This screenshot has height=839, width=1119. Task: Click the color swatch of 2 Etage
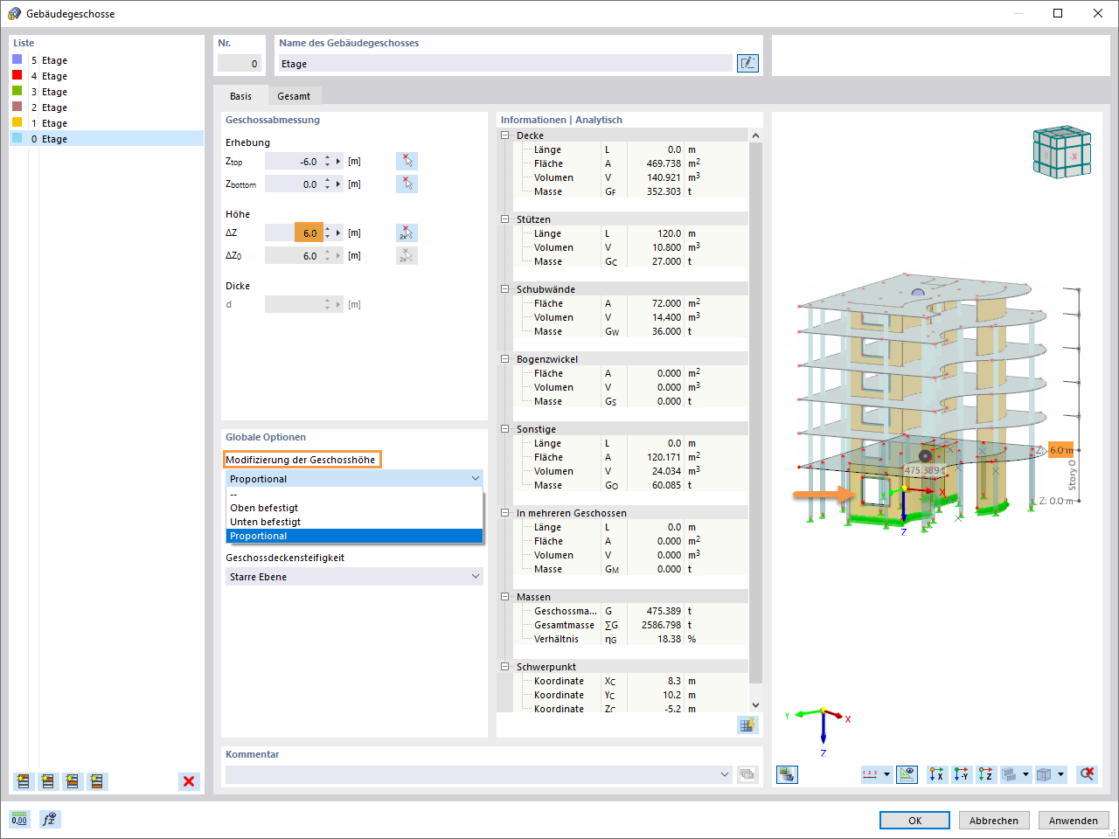(17, 107)
